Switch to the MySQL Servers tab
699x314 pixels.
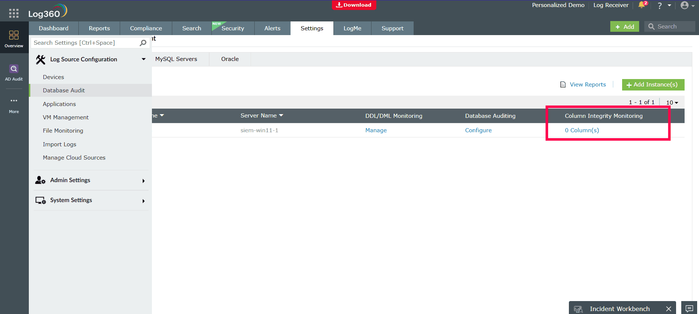176,59
